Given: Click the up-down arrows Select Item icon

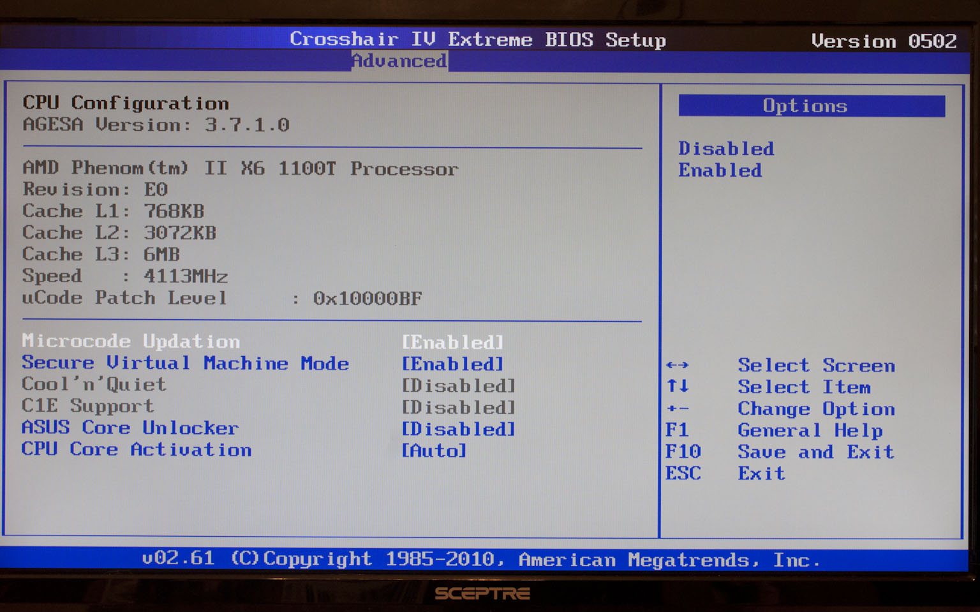Looking at the screenshot, I should point(678,386).
